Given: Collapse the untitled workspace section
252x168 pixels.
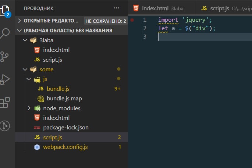Looking at the screenshot, I should click(x=19, y=31).
